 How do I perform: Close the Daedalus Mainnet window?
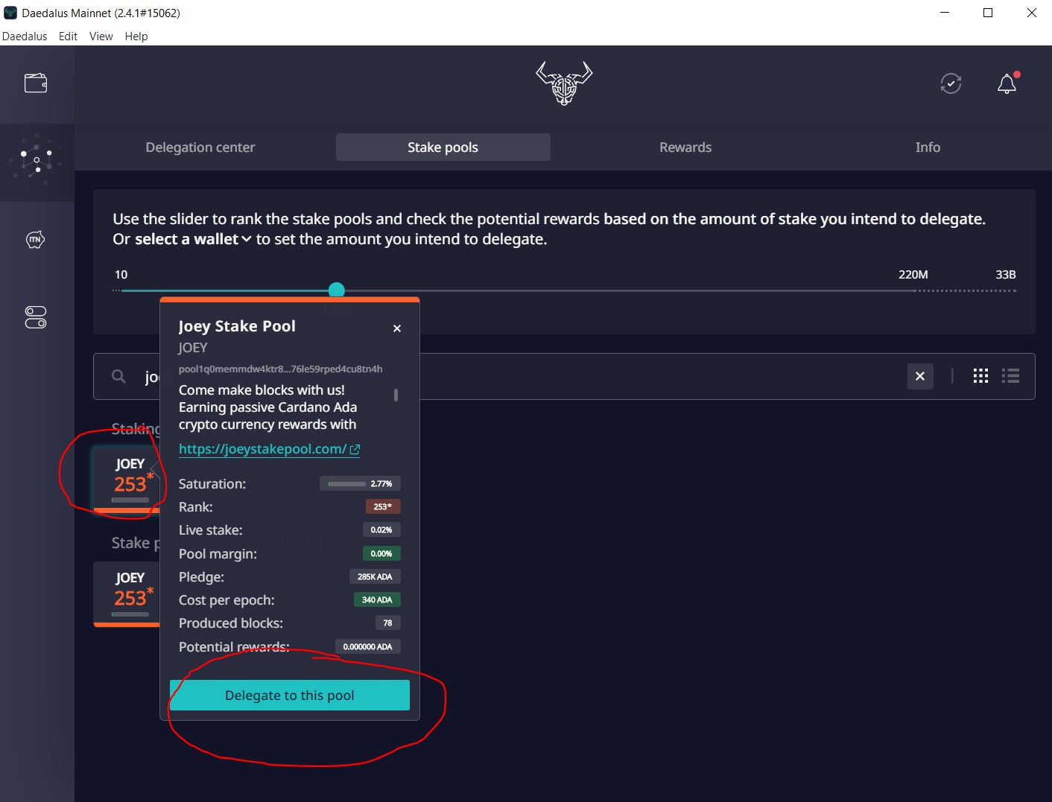pos(1031,13)
